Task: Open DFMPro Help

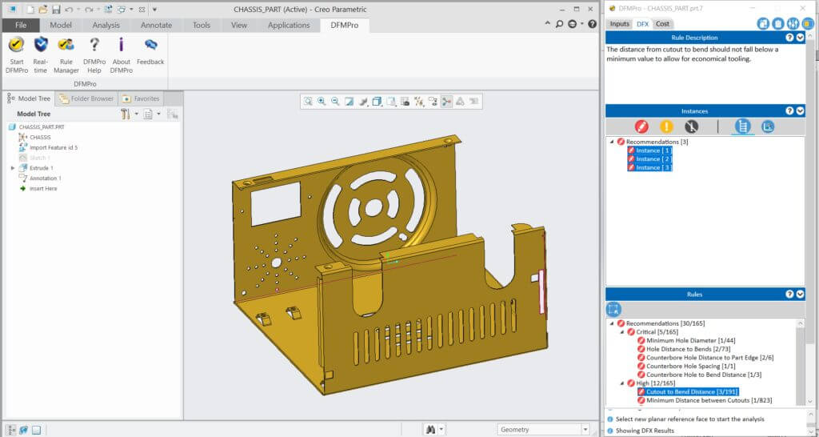Action: (x=94, y=54)
